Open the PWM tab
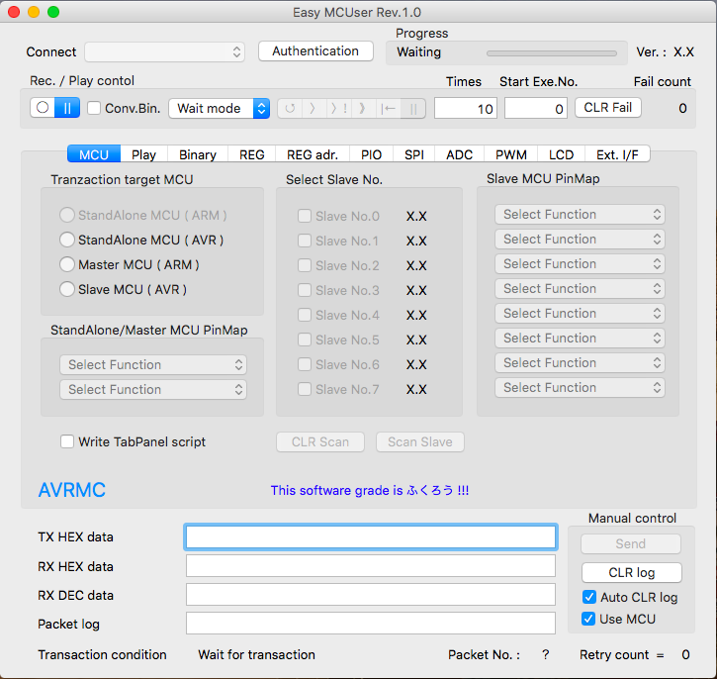Viewport: 717px width, 679px height. click(511, 154)
